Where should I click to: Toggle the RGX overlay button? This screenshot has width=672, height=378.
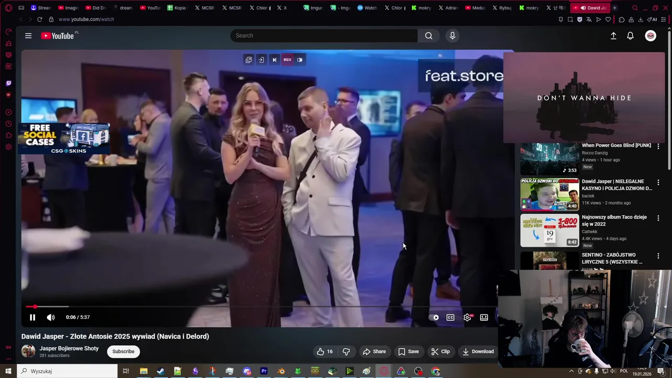(287, 60)
